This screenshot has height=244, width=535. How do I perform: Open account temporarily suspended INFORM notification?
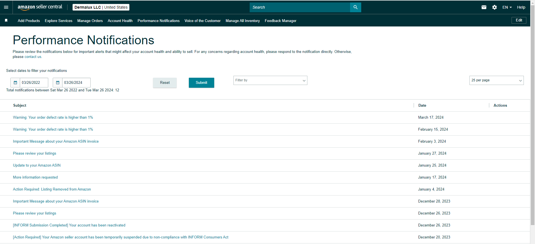(x=121, y=237)
